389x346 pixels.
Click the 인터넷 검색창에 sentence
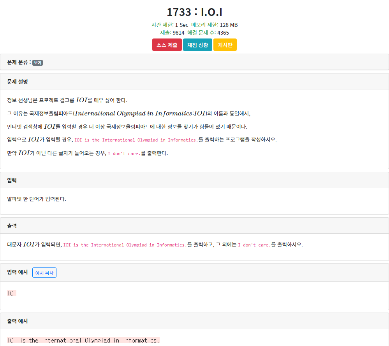click(x=127, y=127)
